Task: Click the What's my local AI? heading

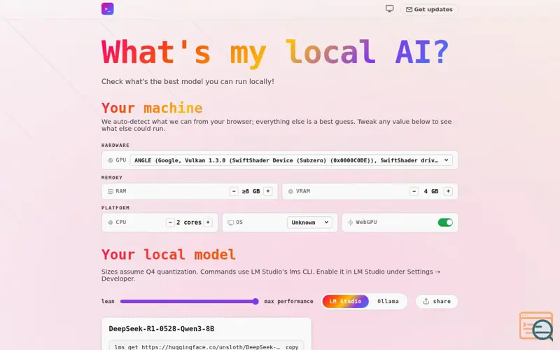Action: [x=275, y=52]
